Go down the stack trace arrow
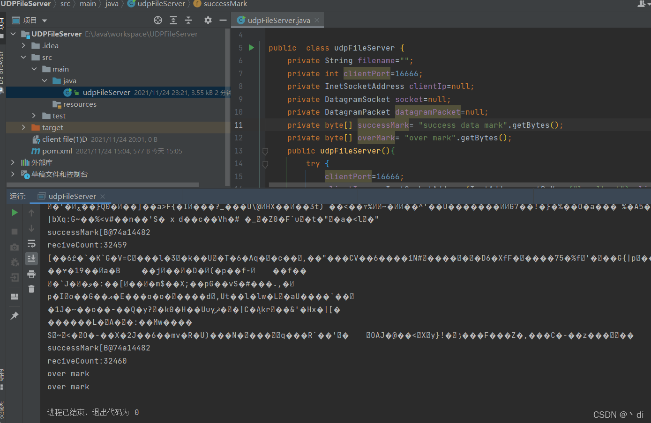This screenshot has width=651, height=423. (31, 228)
